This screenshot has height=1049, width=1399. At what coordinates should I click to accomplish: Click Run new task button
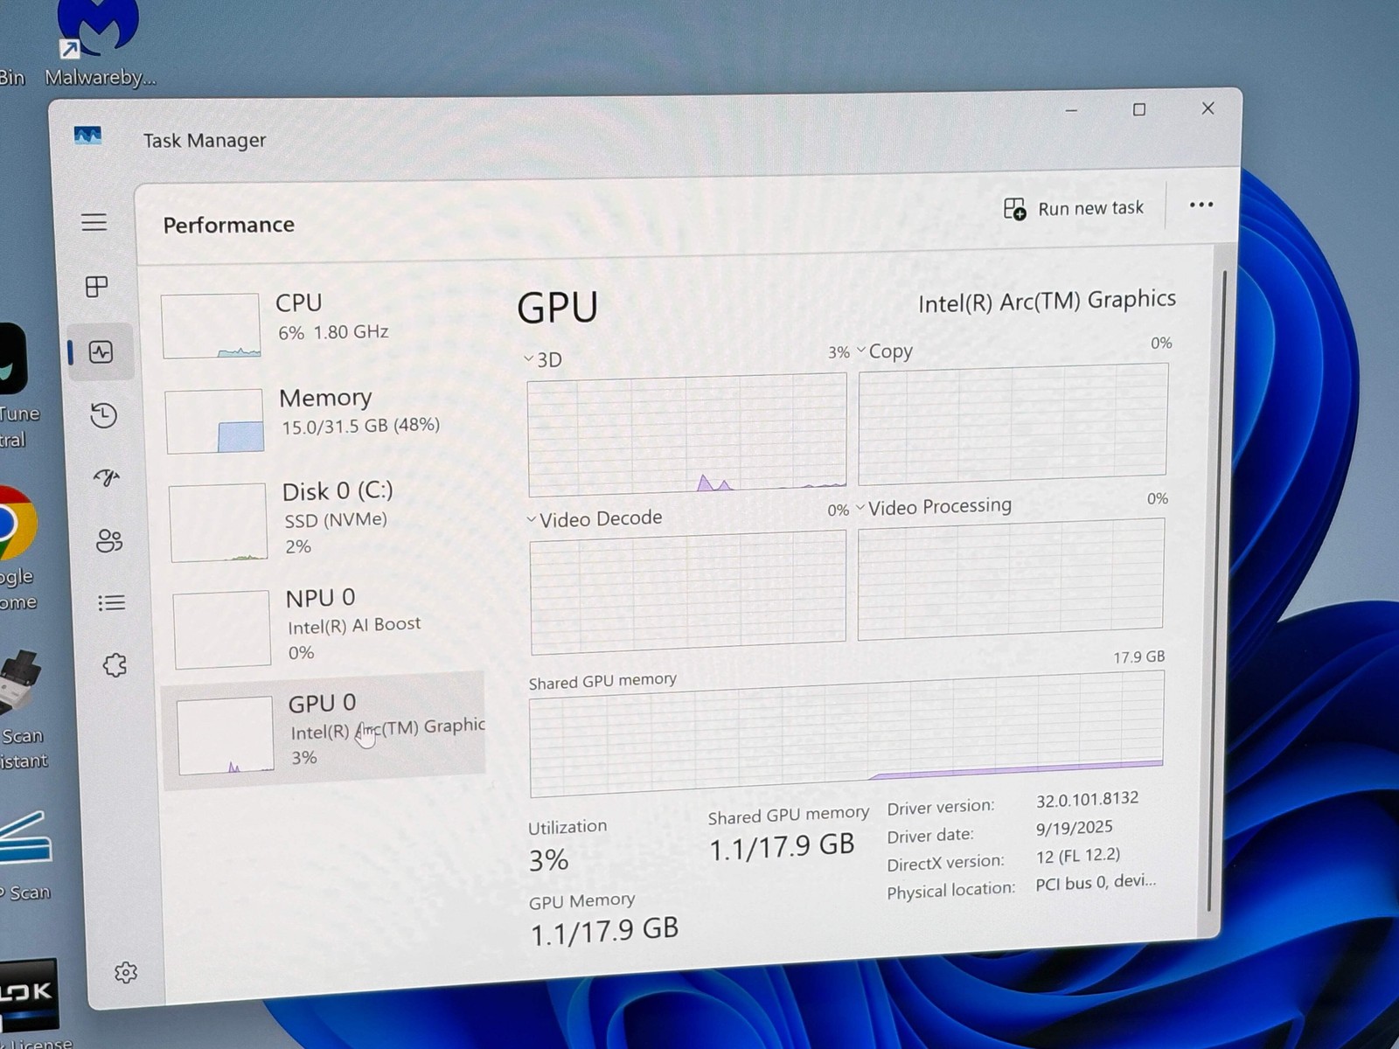click(x=1074, y=209)
